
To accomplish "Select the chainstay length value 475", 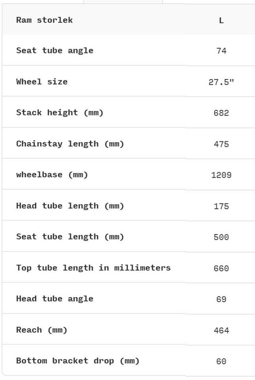I will click(221, 144).
